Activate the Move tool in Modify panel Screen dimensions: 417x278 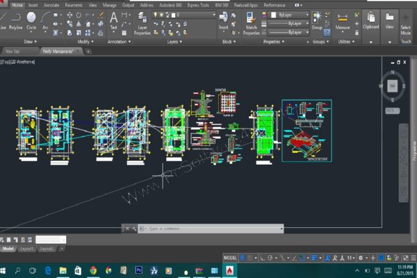click(x=69, y=15)
